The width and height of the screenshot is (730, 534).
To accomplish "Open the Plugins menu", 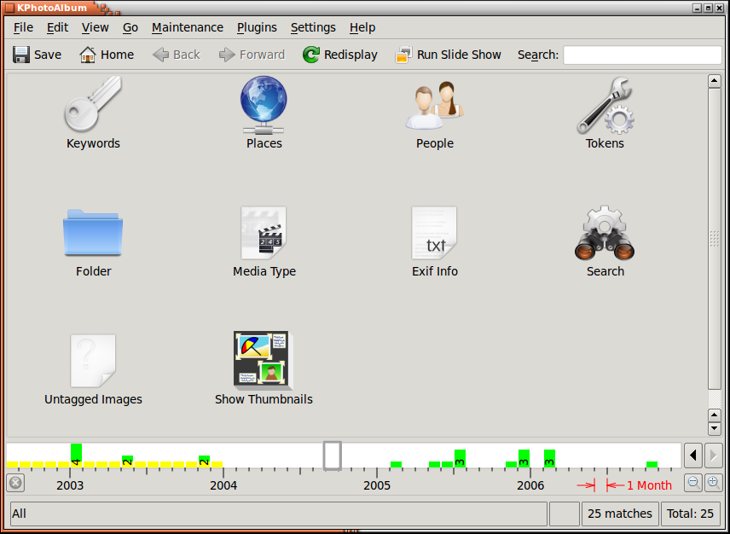I will 257,27.
